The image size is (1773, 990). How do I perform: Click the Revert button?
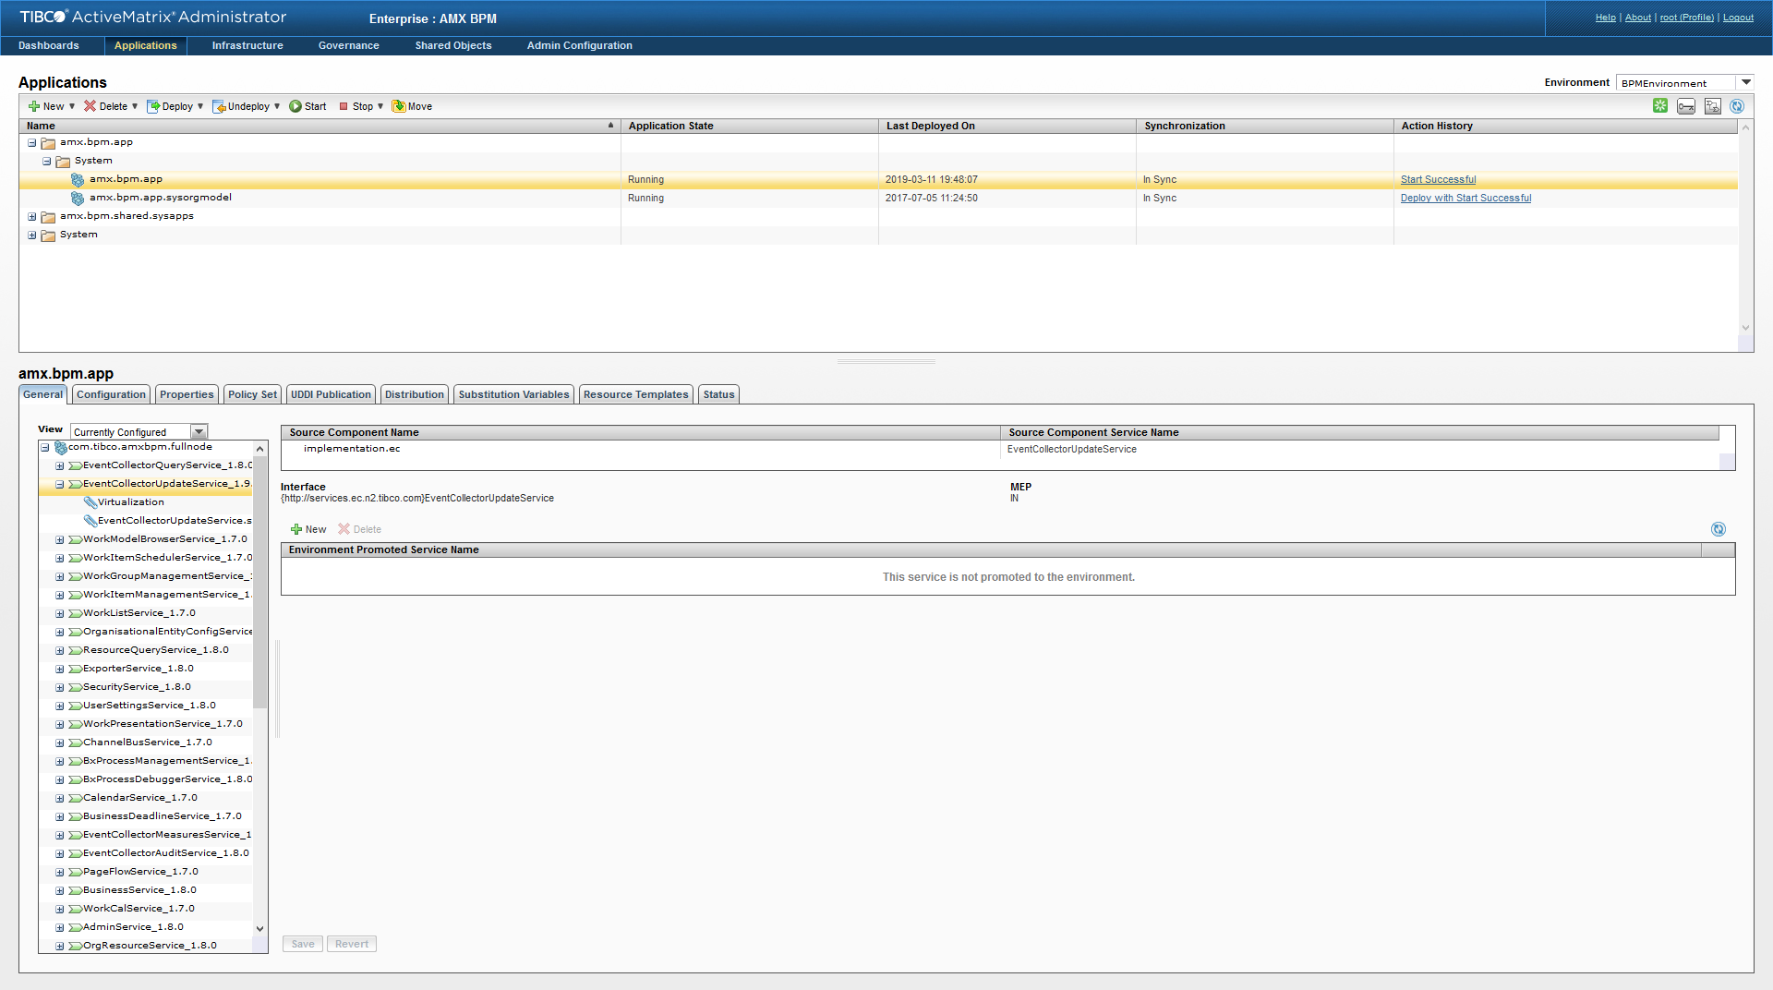(x=351, y=944)
